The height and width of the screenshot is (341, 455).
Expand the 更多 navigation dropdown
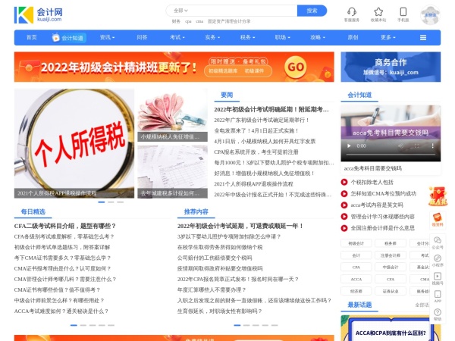(x=388, y=37)
